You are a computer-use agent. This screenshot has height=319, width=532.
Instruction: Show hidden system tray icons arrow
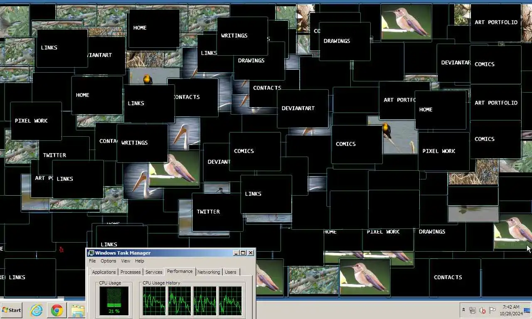click(x=463, y=310)
